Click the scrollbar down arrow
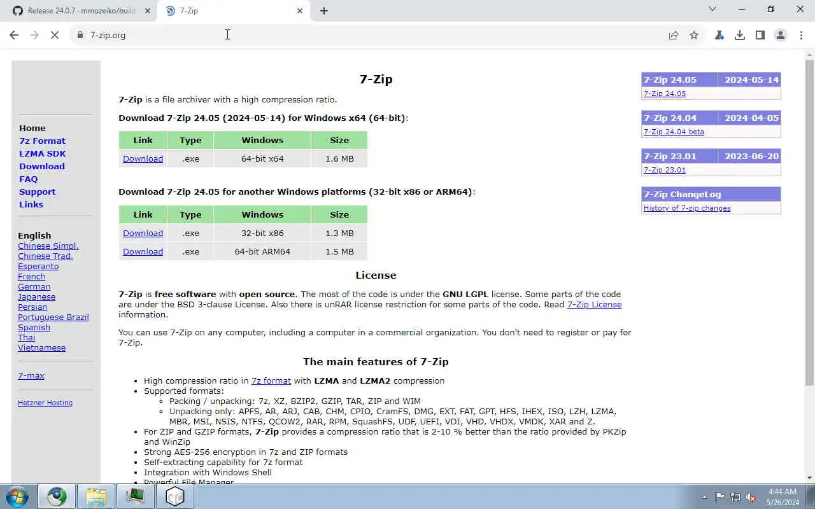Image resolution: width=815 pixels, height=509 pixels. (809, 478)
